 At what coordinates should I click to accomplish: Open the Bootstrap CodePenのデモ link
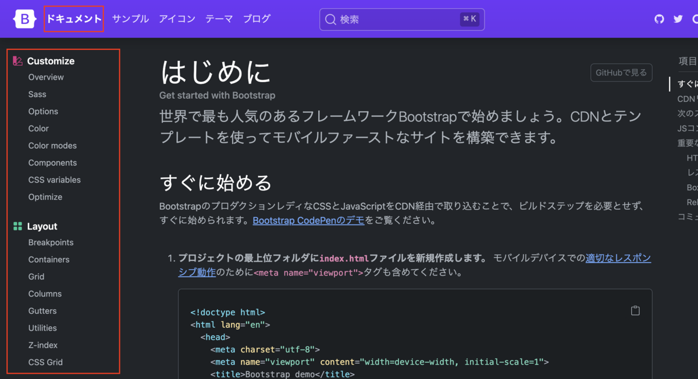(x=308, y=221)
